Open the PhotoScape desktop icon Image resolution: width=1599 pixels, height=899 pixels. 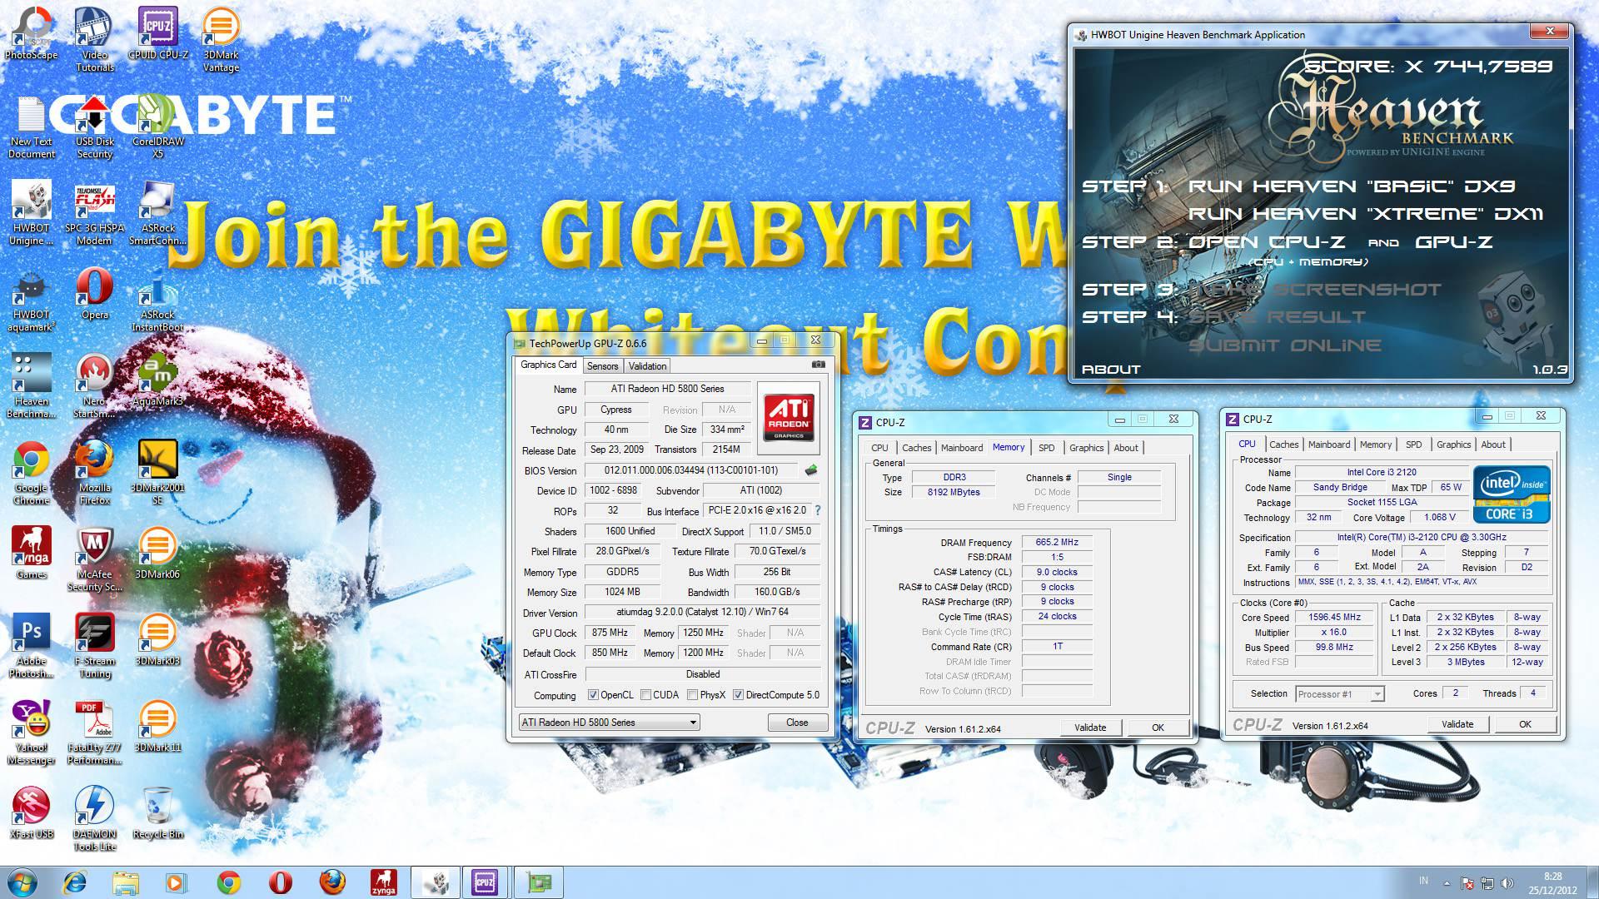tap(32, 35)
